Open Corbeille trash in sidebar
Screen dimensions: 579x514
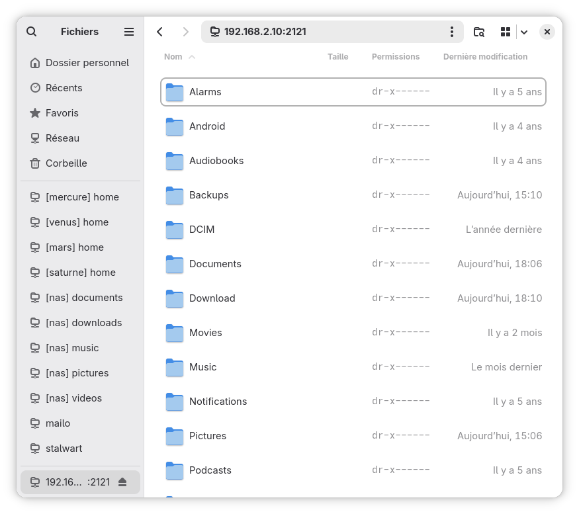tap(66, 163)
